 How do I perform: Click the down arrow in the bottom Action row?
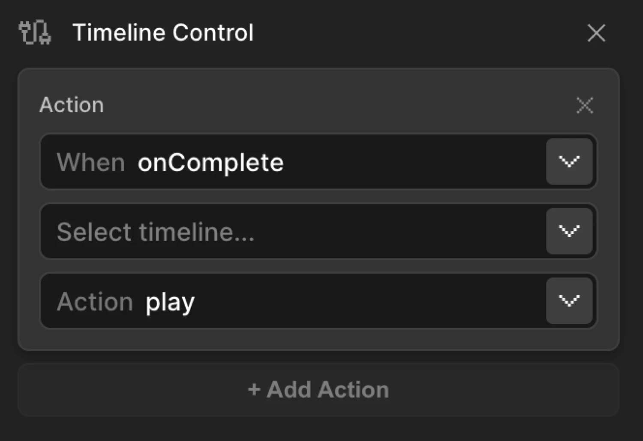(569, 301)
